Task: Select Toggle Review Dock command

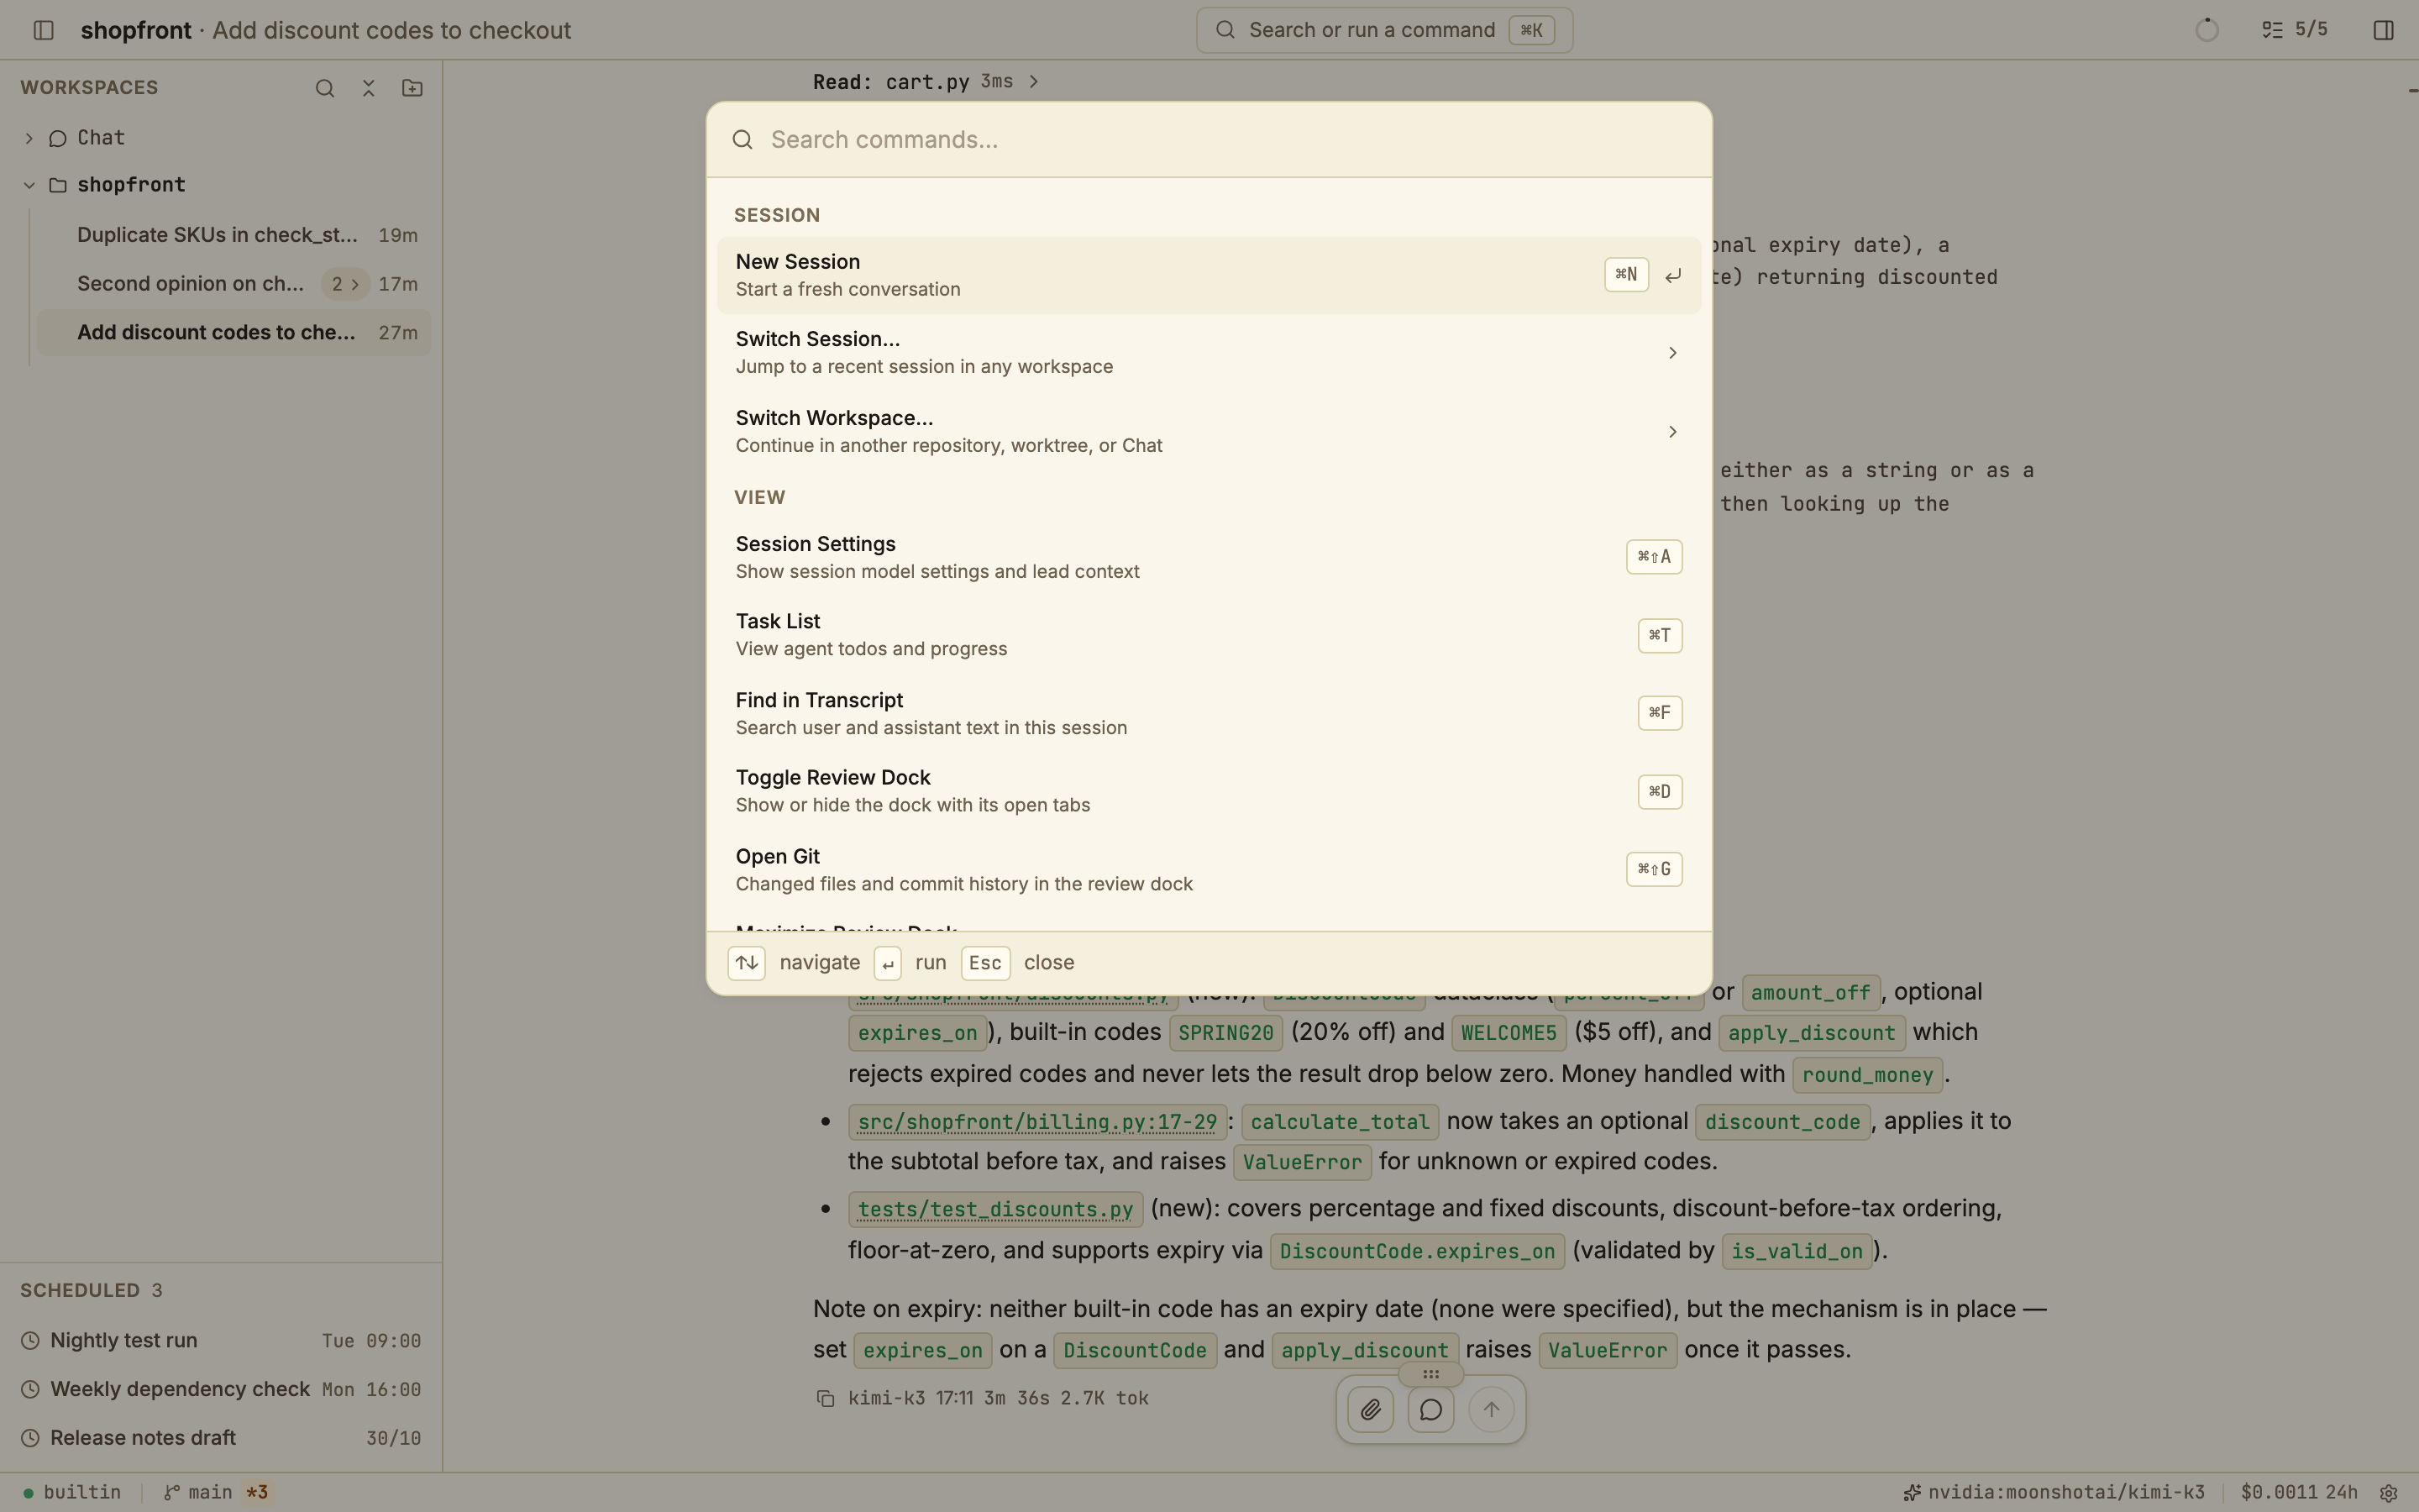Action: (x=1209, y=791)
